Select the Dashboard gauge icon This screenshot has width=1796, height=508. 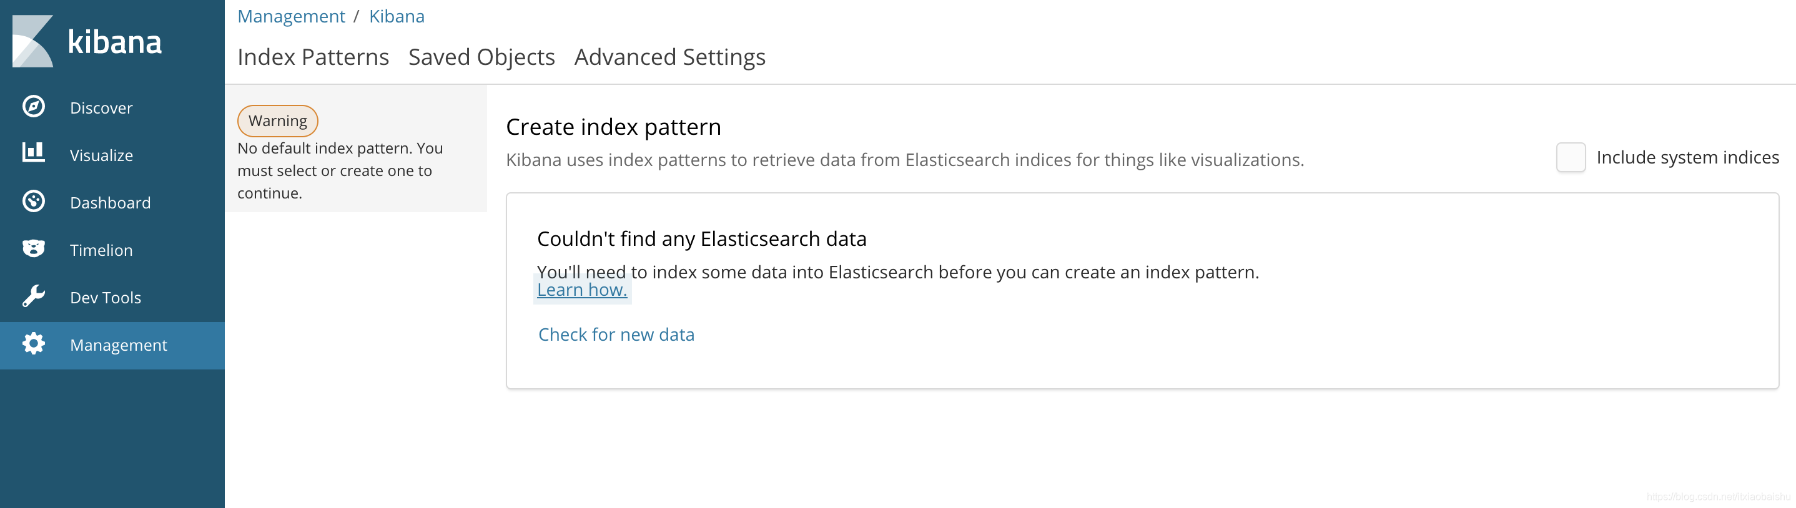tap(34, 202)
